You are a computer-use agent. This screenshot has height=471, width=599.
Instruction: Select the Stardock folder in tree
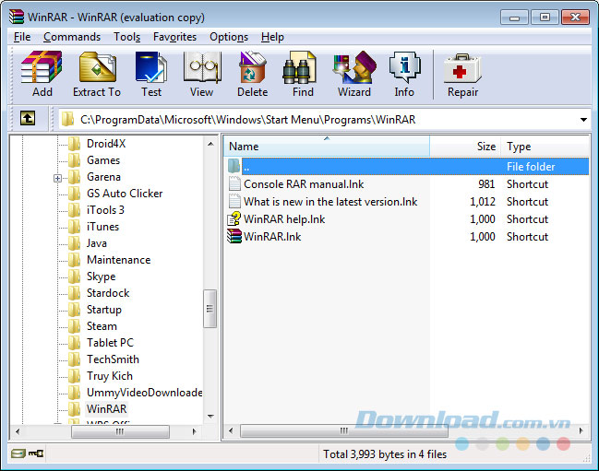(x=108, y=293)
